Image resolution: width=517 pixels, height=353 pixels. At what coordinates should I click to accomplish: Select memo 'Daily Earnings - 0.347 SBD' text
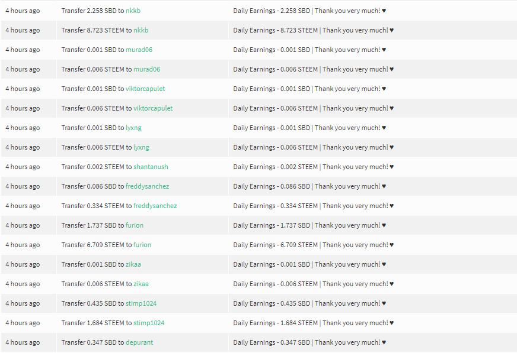coord(272,342)
